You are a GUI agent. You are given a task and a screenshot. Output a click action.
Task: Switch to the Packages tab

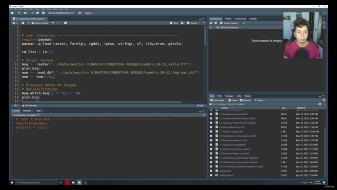point(229,96)
